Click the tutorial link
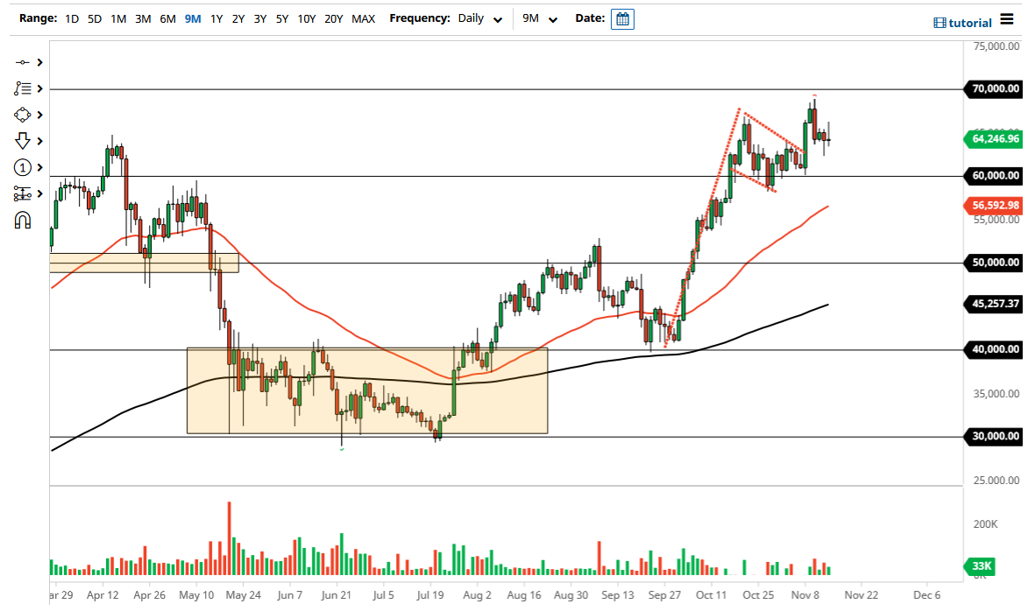The image size is (1028, 611). (x=970, y=22)
